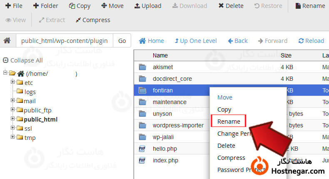
Task: Click the home icon beside the path field
Action: click(x=7, y=41)
